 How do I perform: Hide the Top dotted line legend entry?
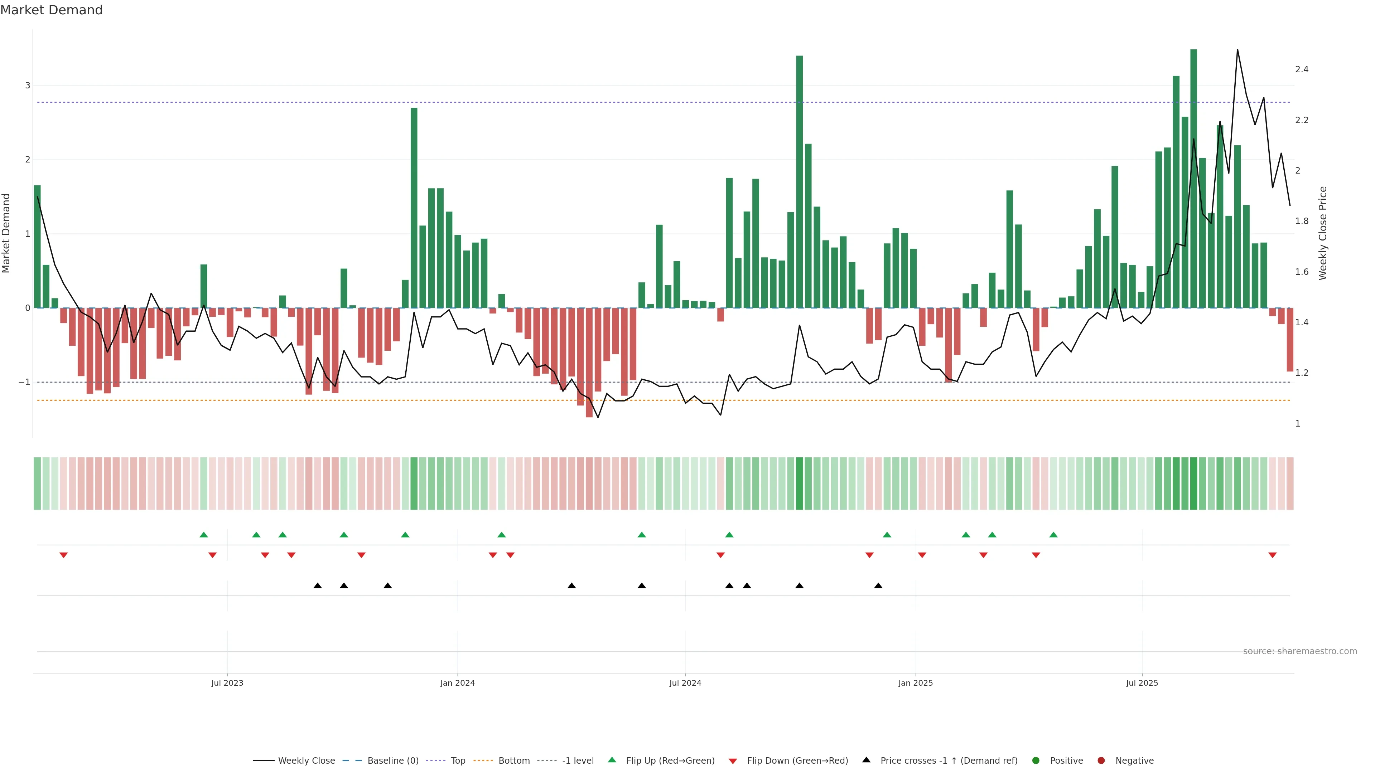458,761
